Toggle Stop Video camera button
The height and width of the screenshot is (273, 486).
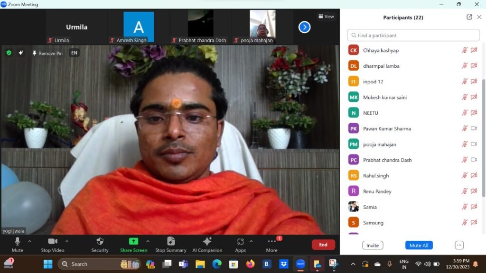53,242
